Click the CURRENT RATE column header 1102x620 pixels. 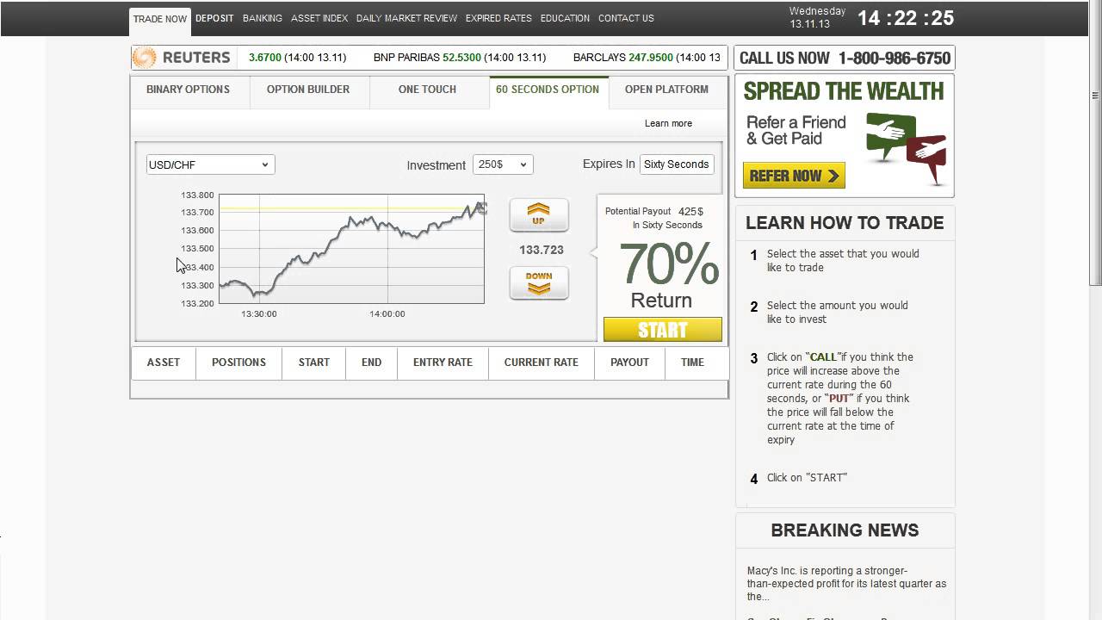click(x=542, y=363)
